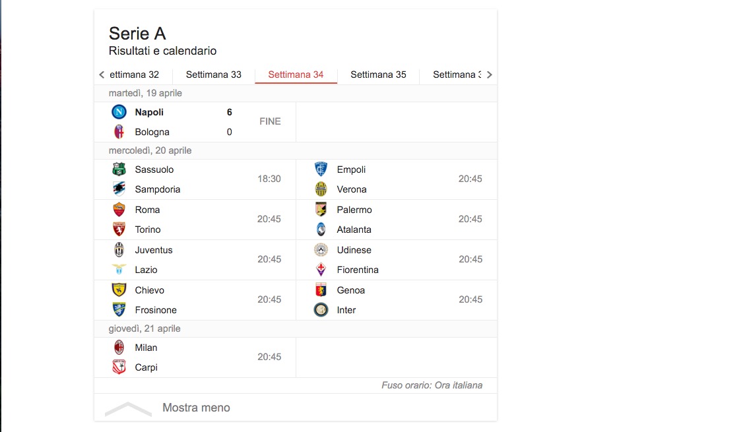Click the Fiorentina team crest
Image resolution: width=747 pixels, height=432 pixels.
(x=321, y=270)
